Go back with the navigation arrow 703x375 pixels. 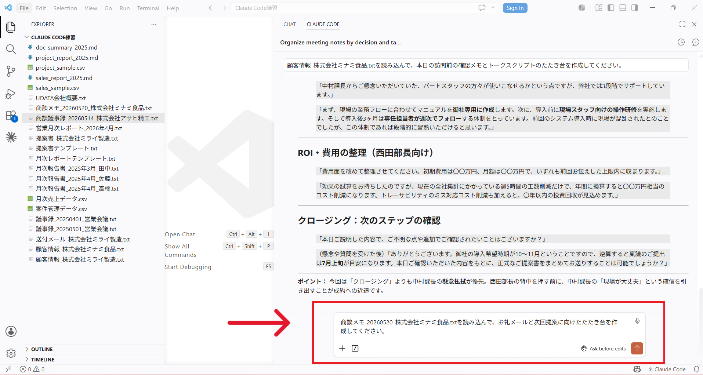(211, 8)
